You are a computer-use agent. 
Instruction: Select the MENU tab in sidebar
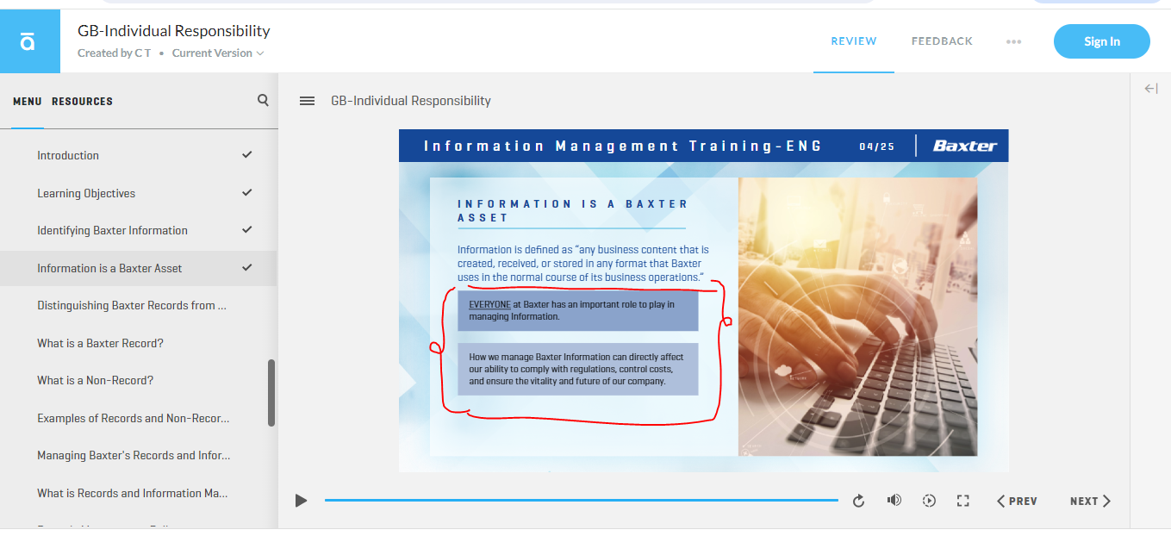pos(28,101)
